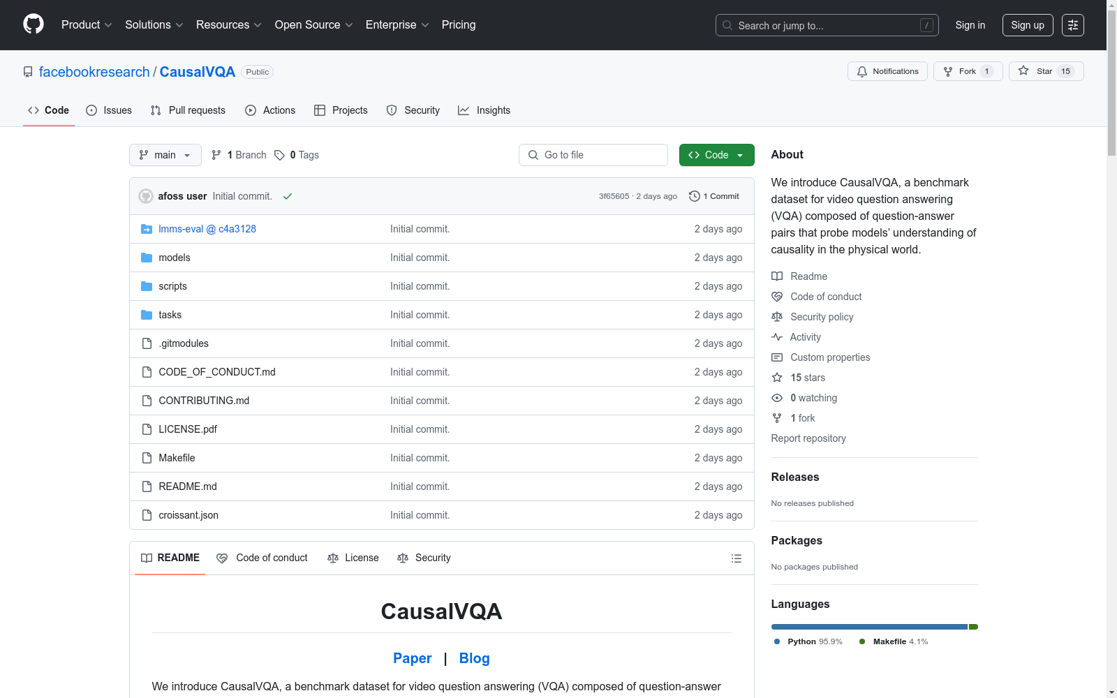Switch to the Insights tab
This screenshot has width=1117, height=698.
coord(484,110)
